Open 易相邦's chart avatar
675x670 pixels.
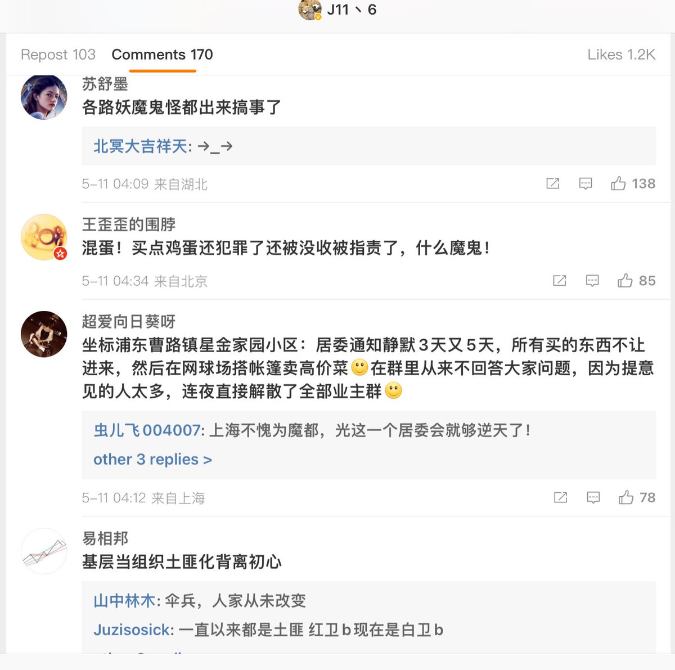(44, 551)
